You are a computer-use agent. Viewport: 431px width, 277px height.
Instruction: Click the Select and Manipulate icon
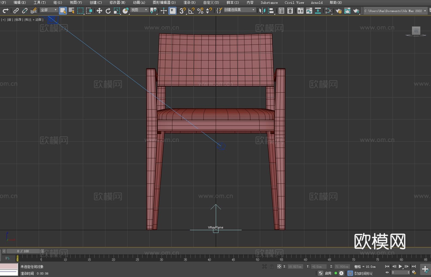(x=164, y=11)
